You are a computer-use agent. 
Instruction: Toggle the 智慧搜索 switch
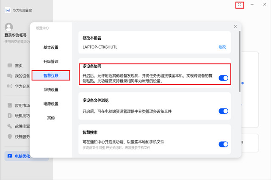(x=223, y=144)
